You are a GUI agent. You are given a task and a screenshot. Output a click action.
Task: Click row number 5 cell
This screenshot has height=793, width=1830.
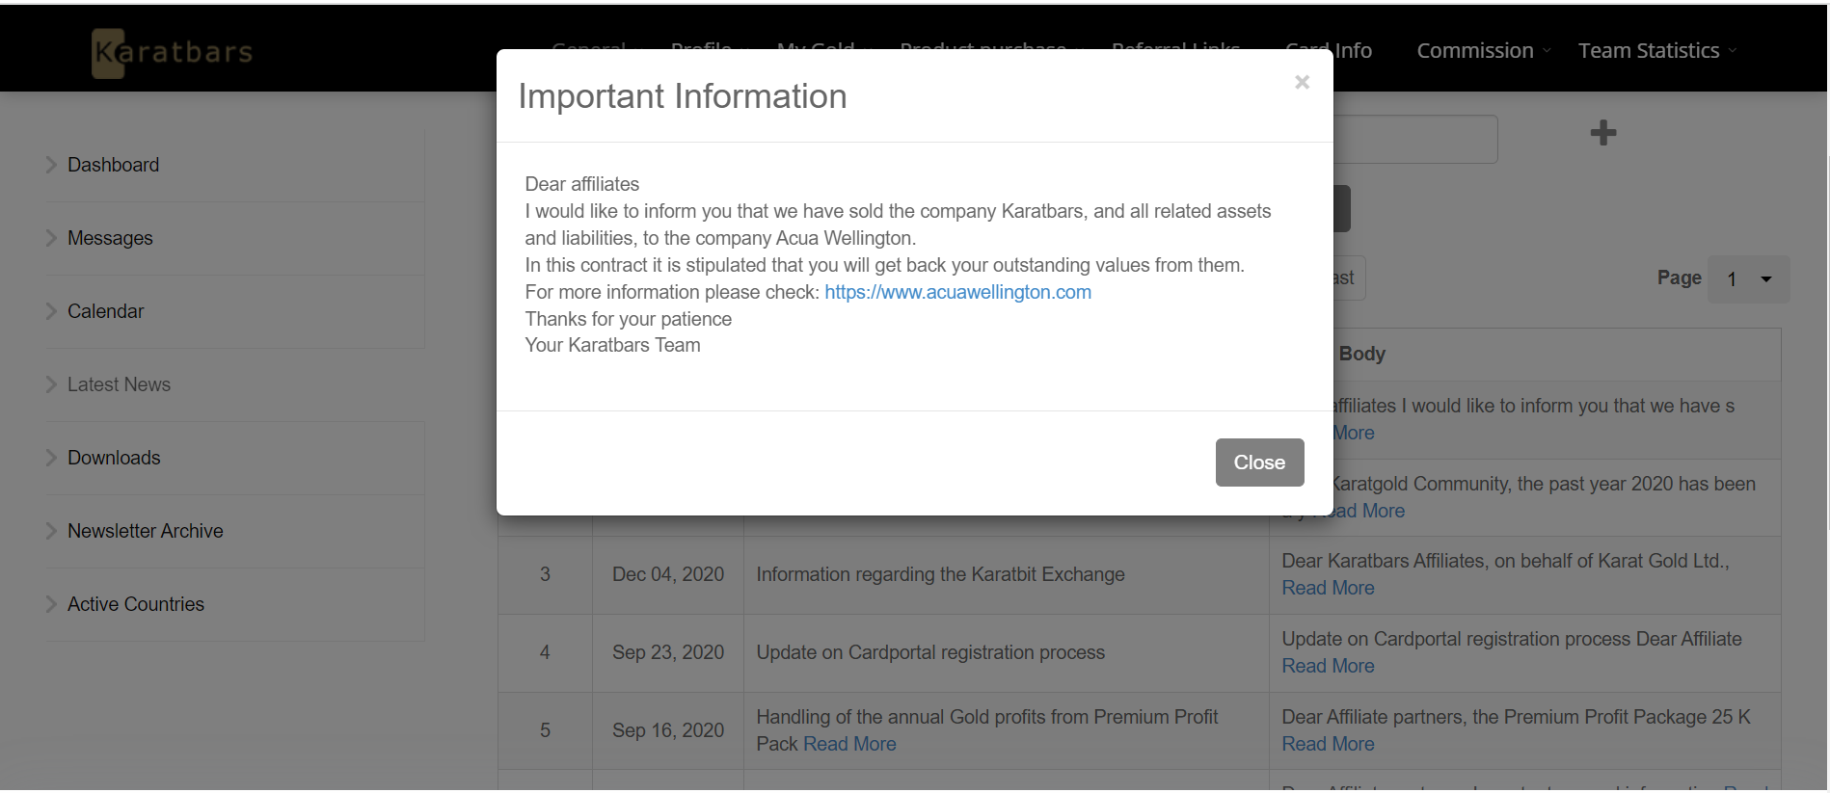pos(545,730)
